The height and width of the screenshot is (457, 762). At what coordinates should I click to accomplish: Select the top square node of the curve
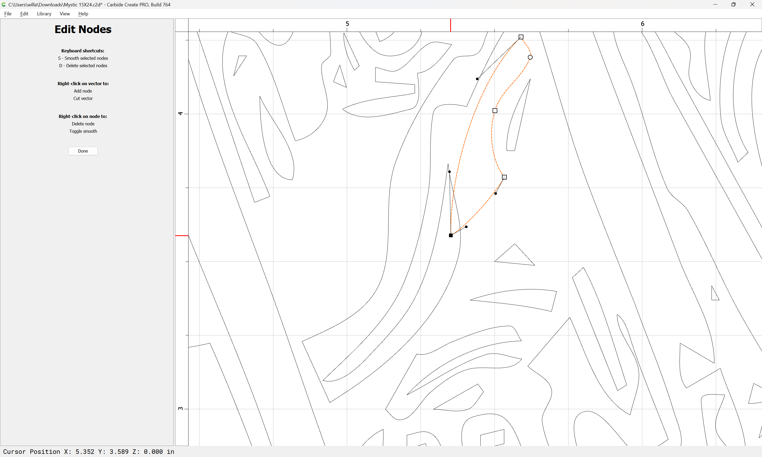[521, 37]
